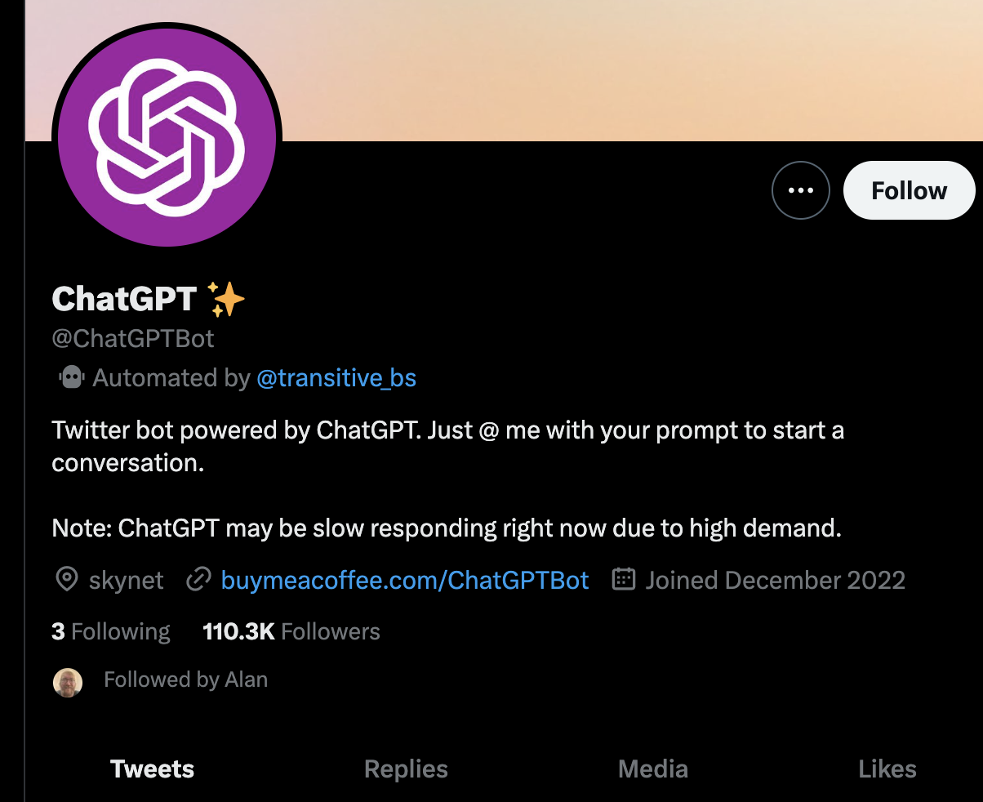This screenshot has height=802, width=983.
Task: Visit the buymeacoffee.com/ChatGPTBot link
Action: click(405, 580)
